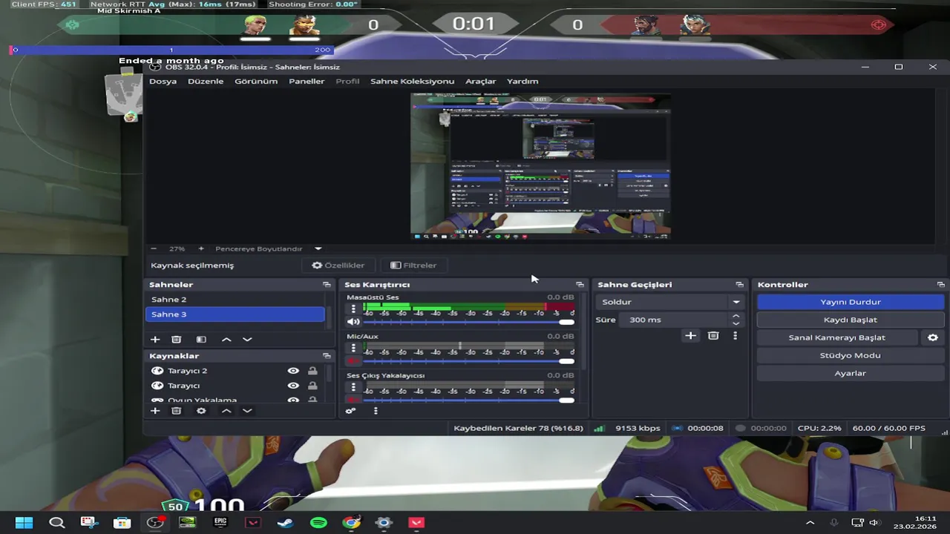Move source up in Kaynaklar toolbar
950x534 pixels.
226,410
